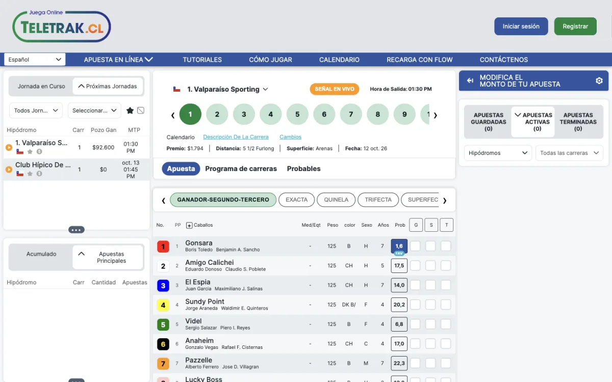Image resolution: width=612 pixels, height=382 pixels.
Task: Click green saddle number 5 for Videl
Action: [163, 324]
